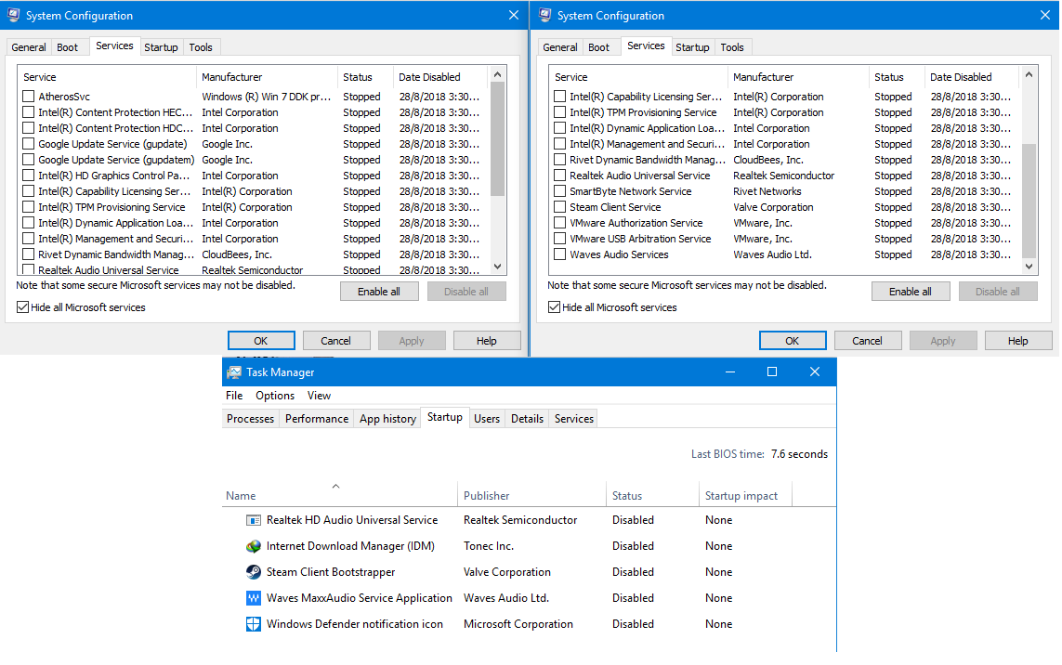Click the Windows Defender notification icon entry
Viewport: 1062px width, 665px height.
[x=354, y=625]
